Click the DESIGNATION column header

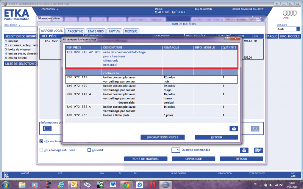point(132,48)
